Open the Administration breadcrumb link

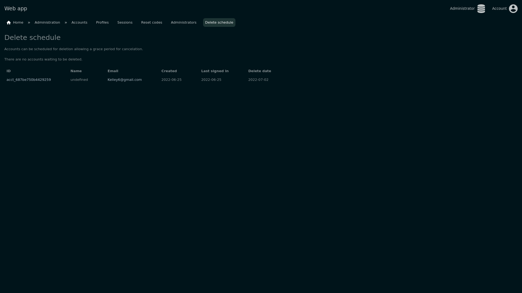pos(47,23)
